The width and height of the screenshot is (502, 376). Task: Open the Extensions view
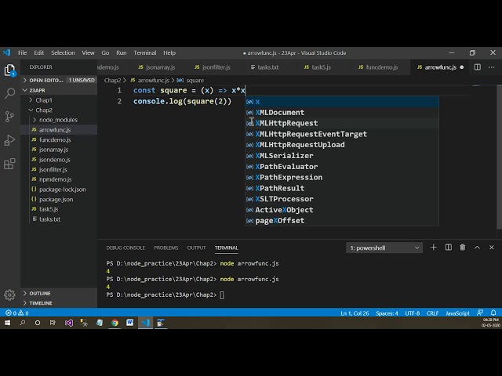tap(10, 164)
